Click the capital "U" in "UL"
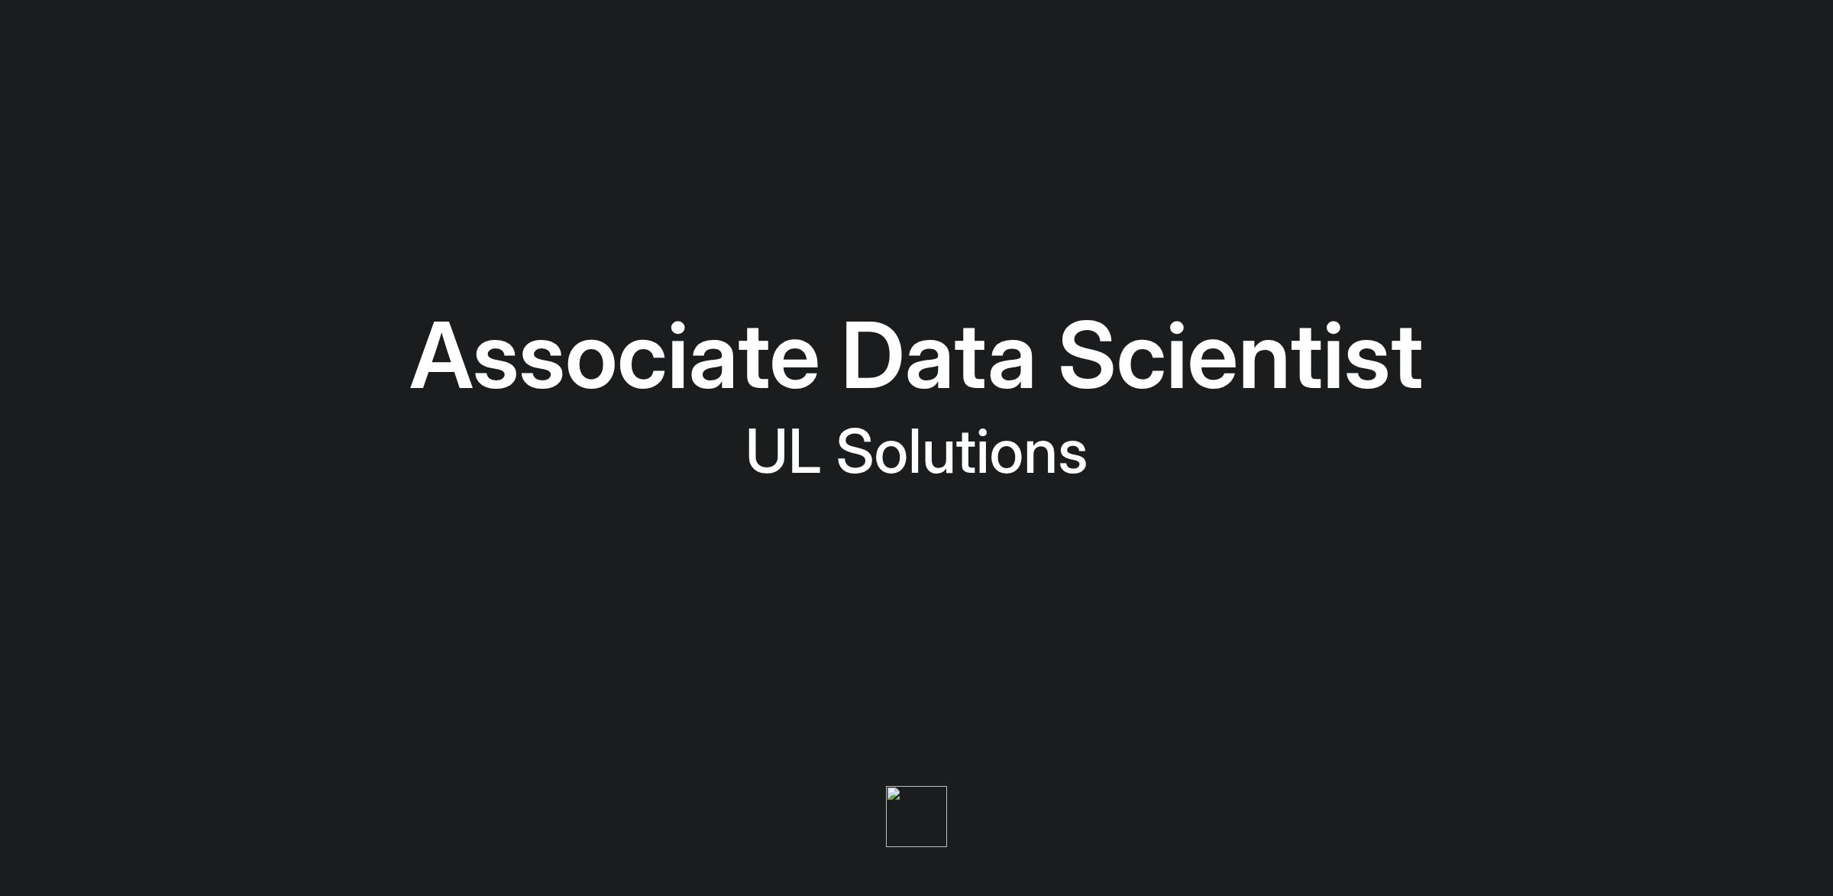 (766, 452)
